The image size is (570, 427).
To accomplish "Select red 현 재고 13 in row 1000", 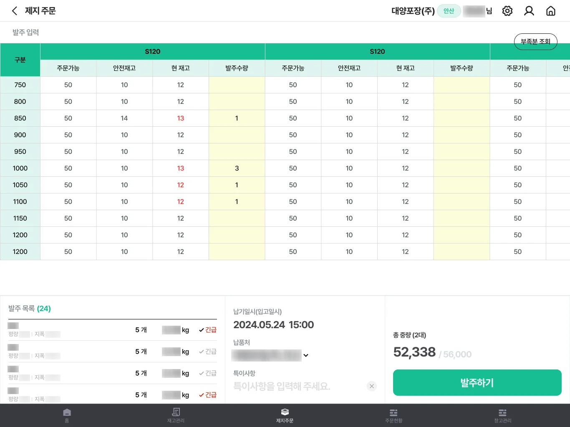I will pos(181,168).
